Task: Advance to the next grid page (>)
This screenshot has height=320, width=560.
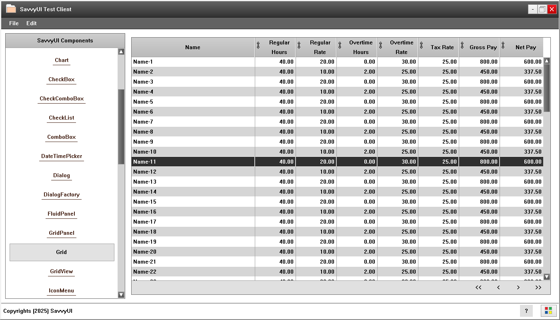Action: click(518, 288)
